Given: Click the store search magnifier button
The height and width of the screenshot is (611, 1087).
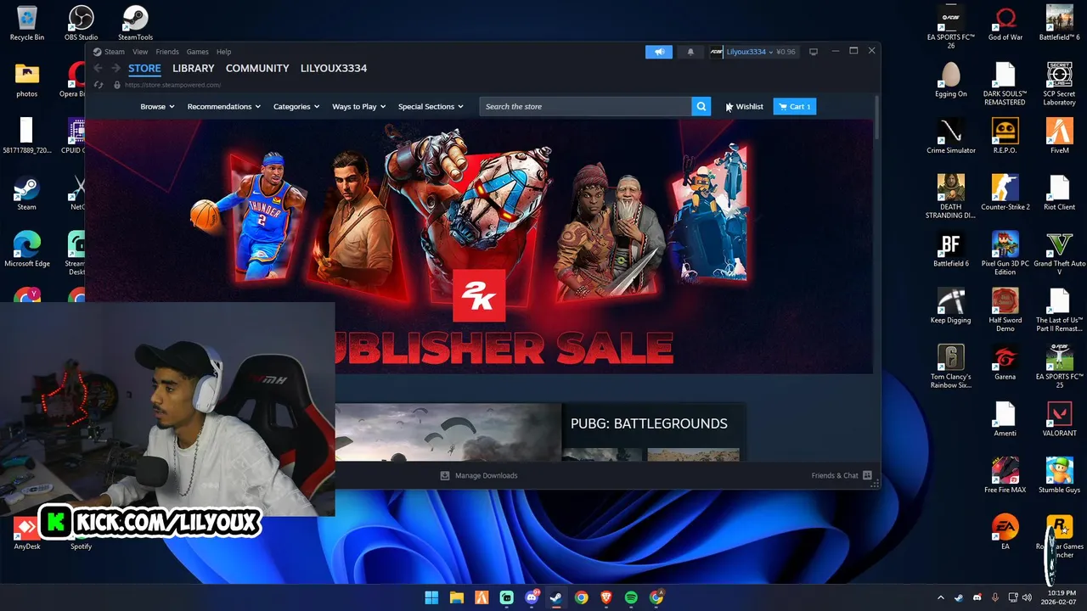Looking at the screenshot, I should point(701,106).
